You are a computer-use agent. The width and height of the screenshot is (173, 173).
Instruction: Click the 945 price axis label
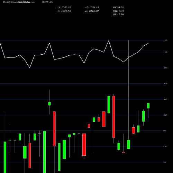[x=165, y=162]
